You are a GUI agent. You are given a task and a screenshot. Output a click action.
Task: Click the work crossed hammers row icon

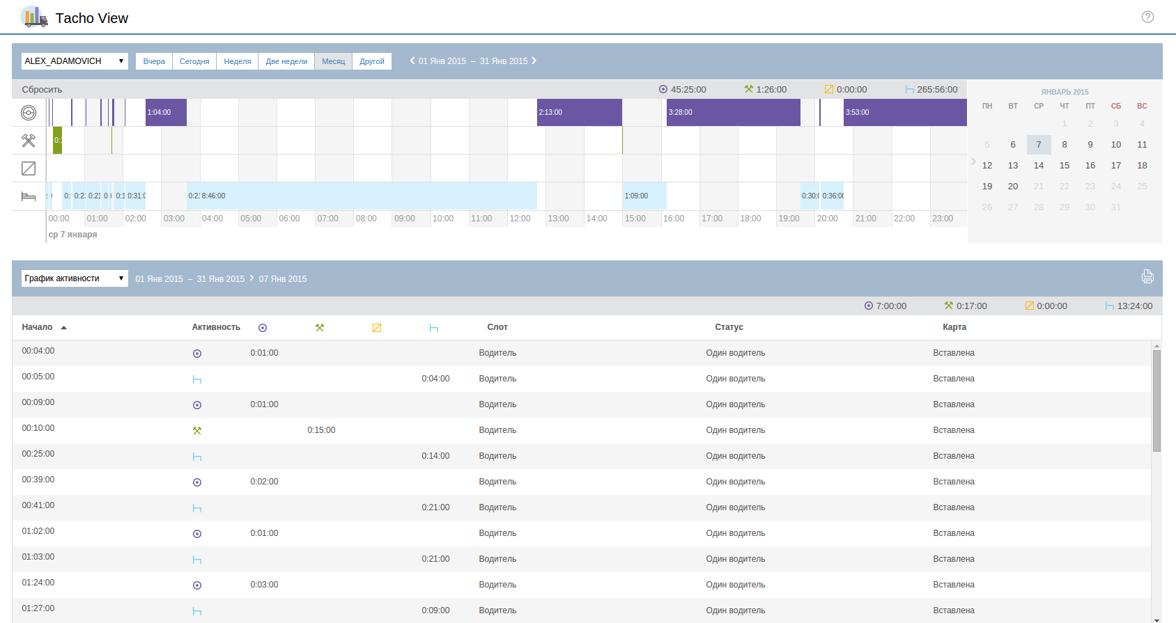pos(29,141)
